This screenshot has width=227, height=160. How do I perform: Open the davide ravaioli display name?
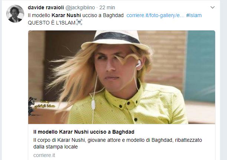click(x=46, y=7)
